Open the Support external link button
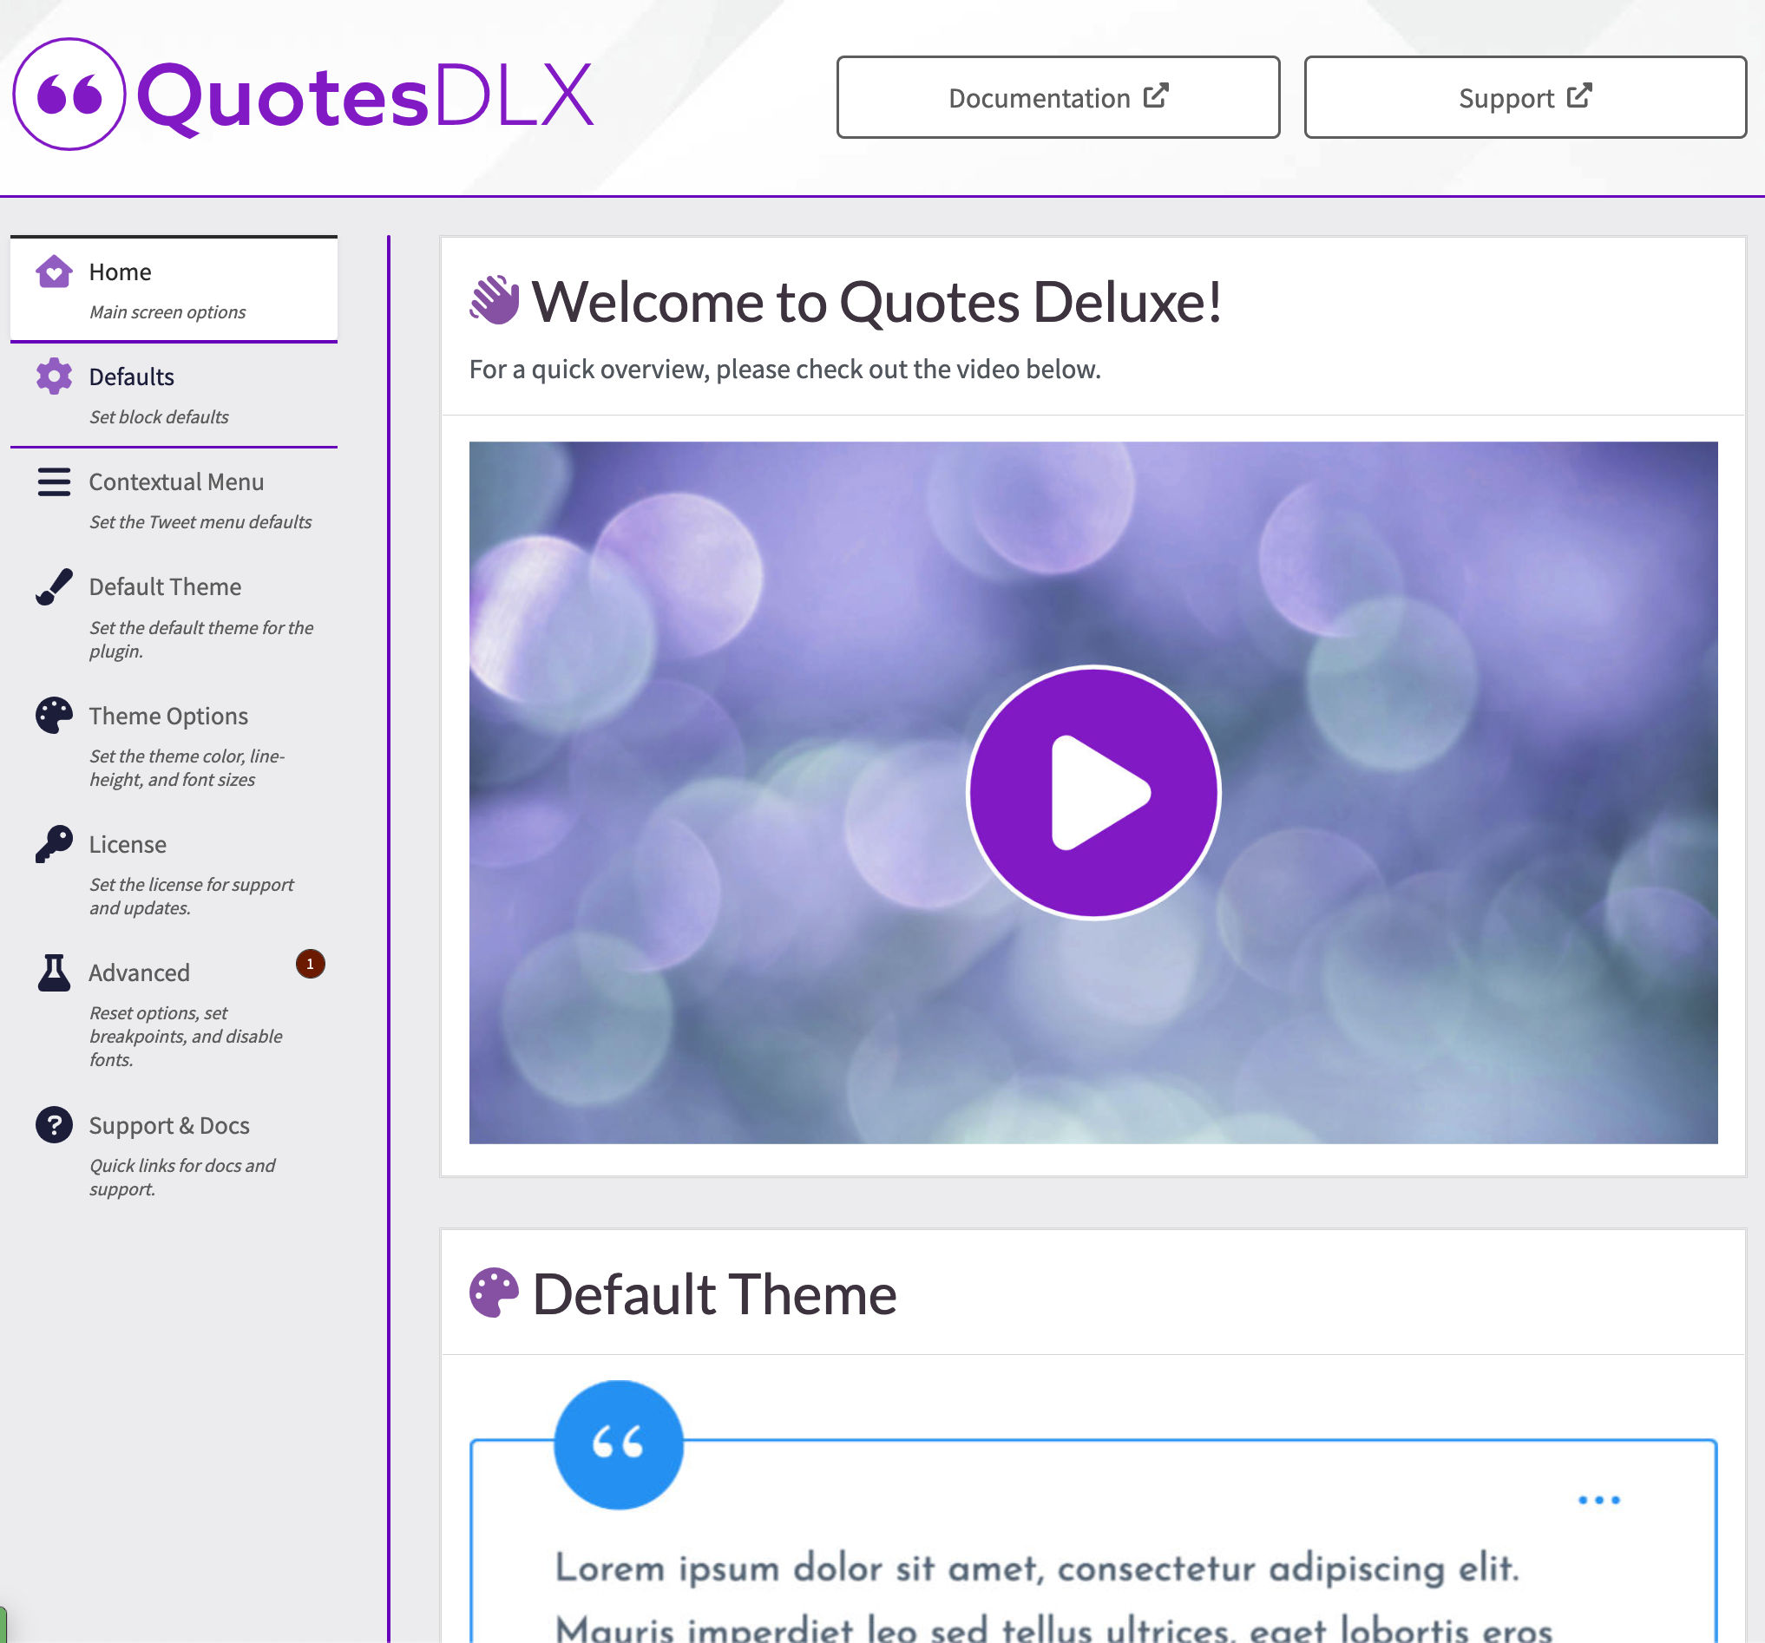The height and width of the screenshot is (1643, 1765). 1525,98
